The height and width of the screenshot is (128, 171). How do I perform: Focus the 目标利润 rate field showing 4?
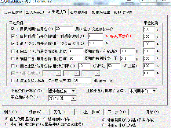click(95, 36)
